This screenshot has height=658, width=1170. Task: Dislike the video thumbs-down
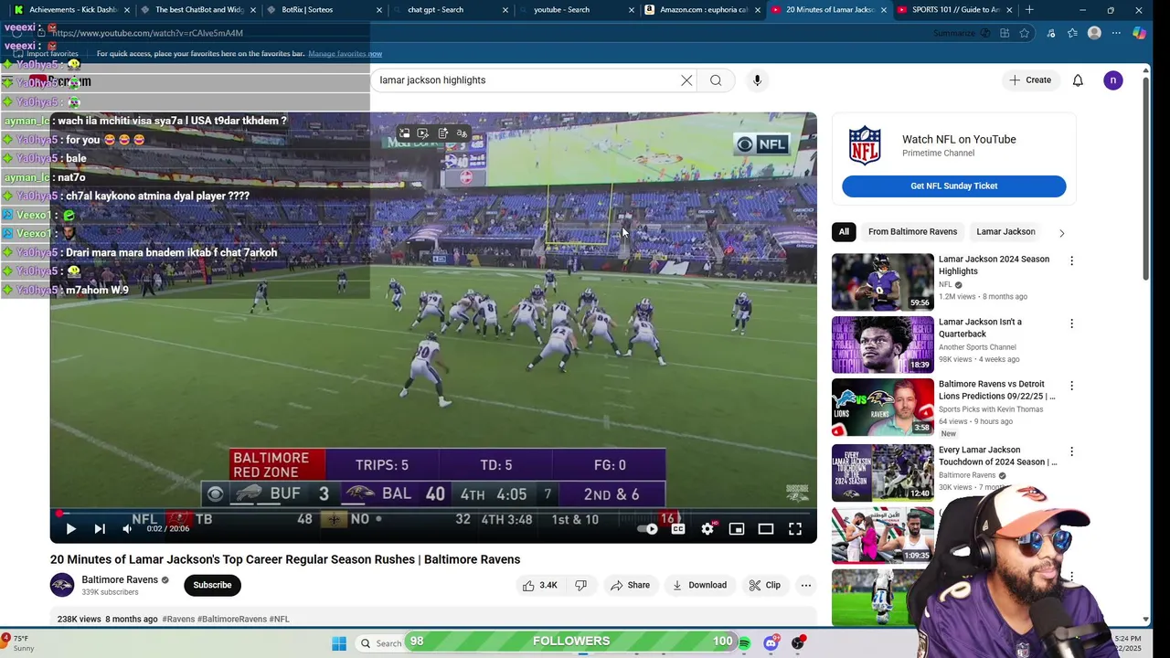[x=580, y=585]
